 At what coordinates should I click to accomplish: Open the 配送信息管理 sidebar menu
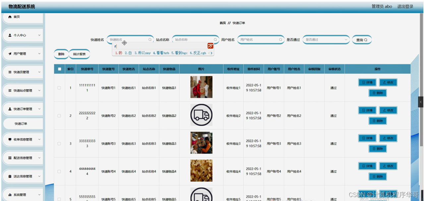pyautogui.click(x=23, y=158)
